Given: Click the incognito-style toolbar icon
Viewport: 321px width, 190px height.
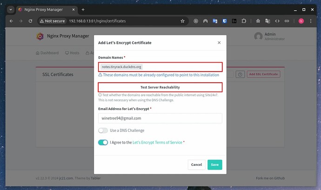Looking at the screenshot, I should click(x=258, y=21).
